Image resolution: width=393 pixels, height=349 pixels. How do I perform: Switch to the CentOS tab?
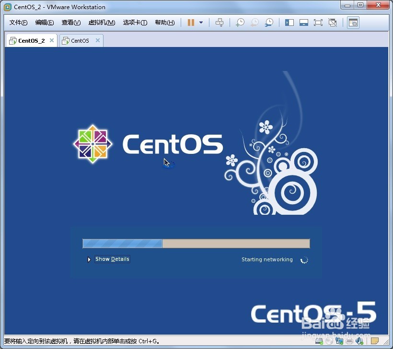click(80, 40)
